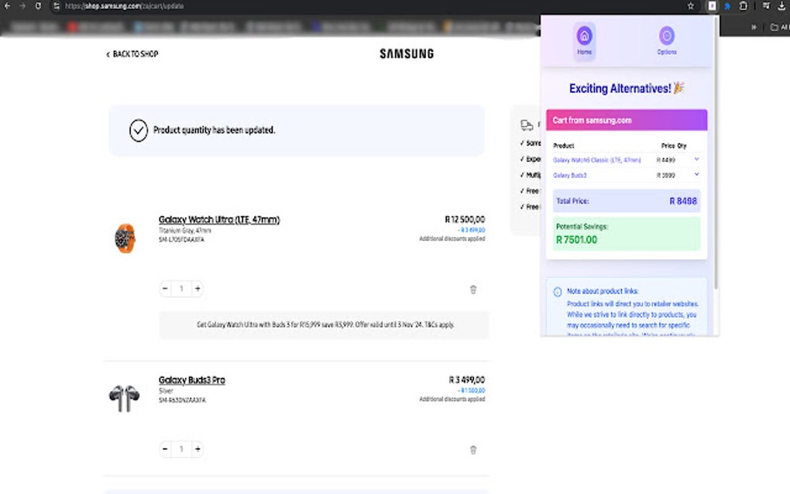Increase Galaxy Buds3 Pro quantity
Viewport: 790px width, 494px height.
(197, 449)
